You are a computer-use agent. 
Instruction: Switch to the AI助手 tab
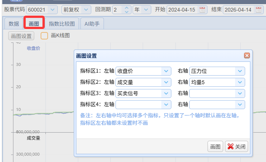click(92, 23)
